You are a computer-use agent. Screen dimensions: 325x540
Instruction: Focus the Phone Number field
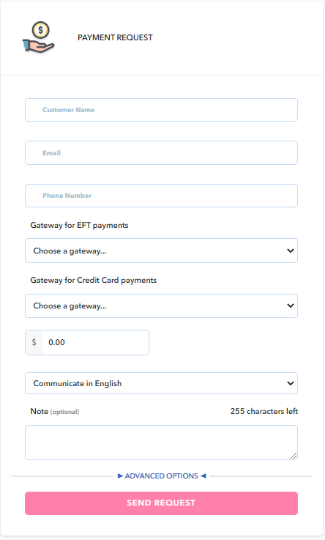tap(161, 196)
